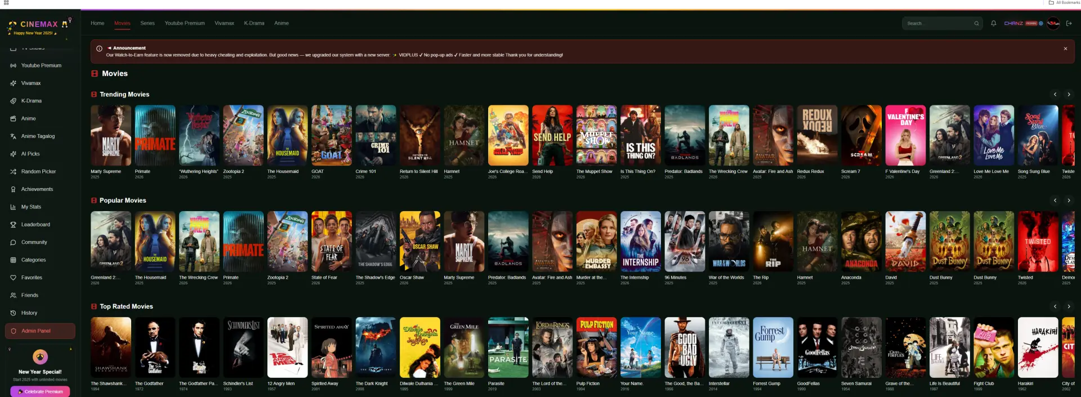Open History in the sidebar
The image size is (1081, 397).
(41, 313)
